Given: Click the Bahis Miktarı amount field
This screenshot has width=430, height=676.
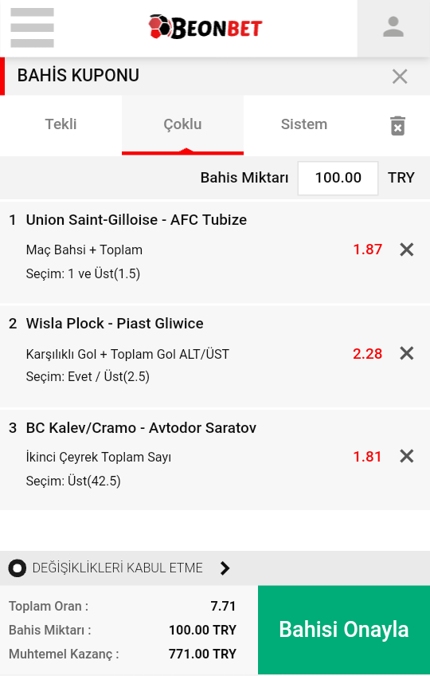Looking at the screenshot, I should point(338,178).
